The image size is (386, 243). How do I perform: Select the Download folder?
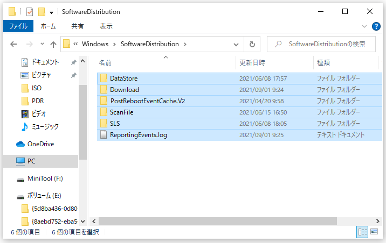click(239, 90)
